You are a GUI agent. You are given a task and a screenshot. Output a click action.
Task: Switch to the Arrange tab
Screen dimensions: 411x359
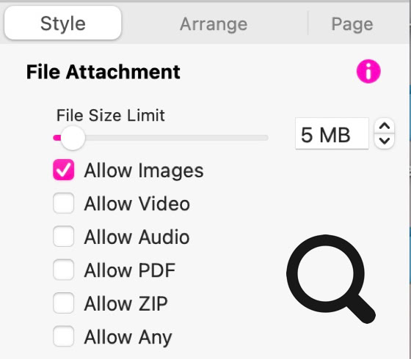(214, 24)
